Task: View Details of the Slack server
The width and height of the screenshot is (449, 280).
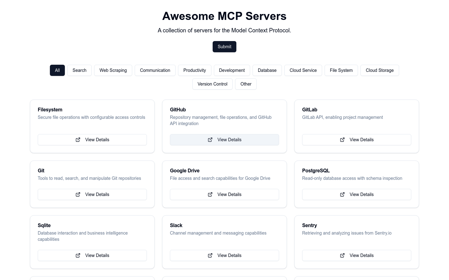Action: coord(224,255)
